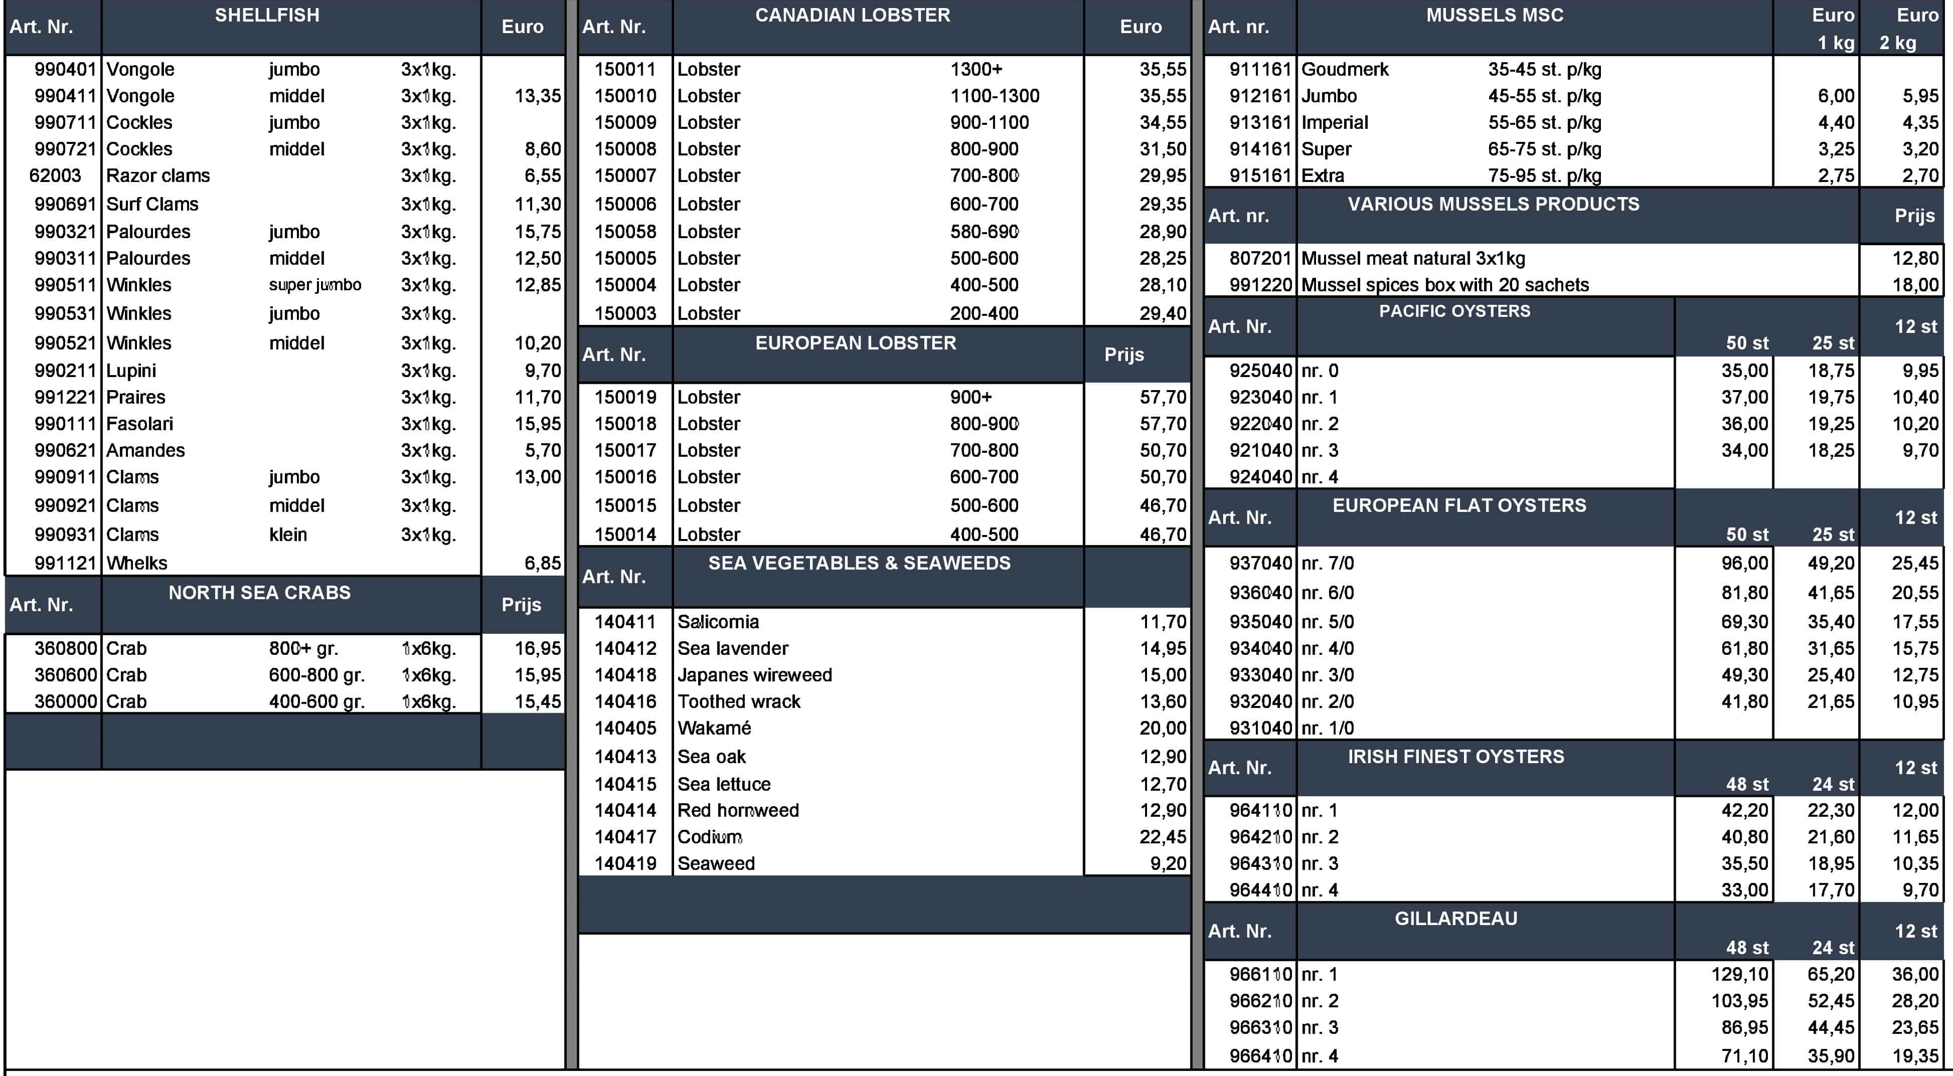Click Sea lettuce product name
This screenshot has width=1953, height=1076.
point(723,784)
